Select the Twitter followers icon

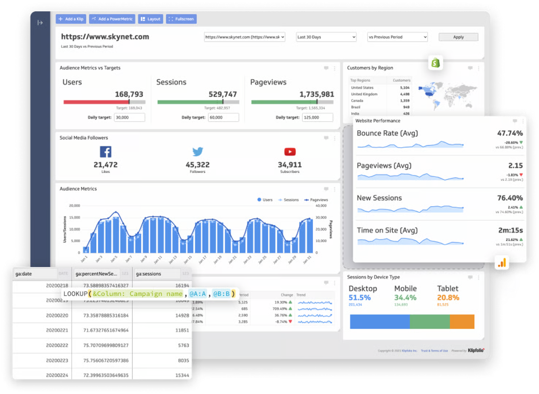197,151
